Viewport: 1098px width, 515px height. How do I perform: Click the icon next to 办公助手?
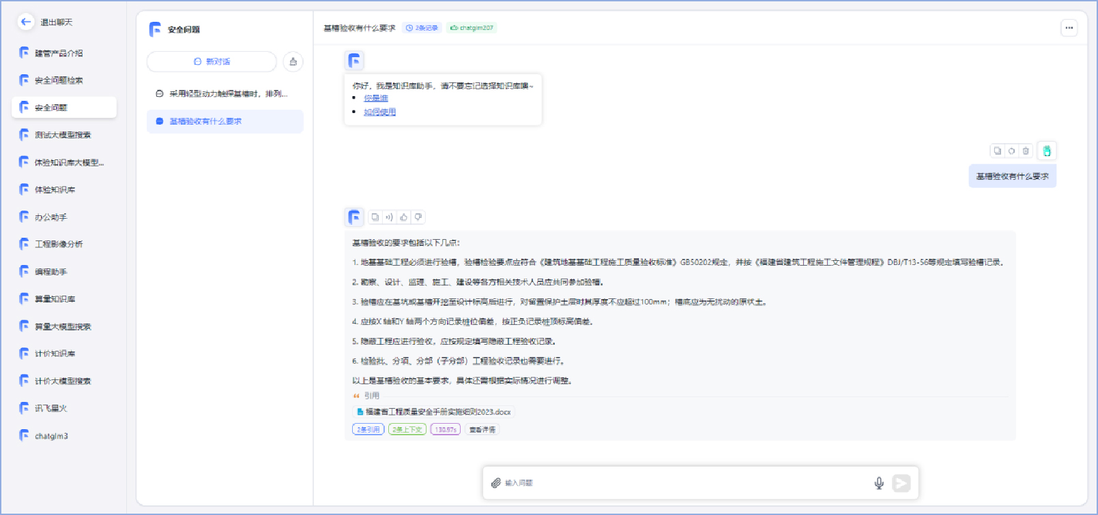coord(25,217)
